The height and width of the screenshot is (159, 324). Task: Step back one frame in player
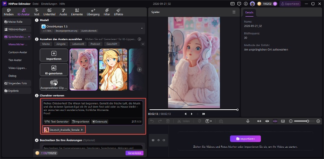click(185, 114)
